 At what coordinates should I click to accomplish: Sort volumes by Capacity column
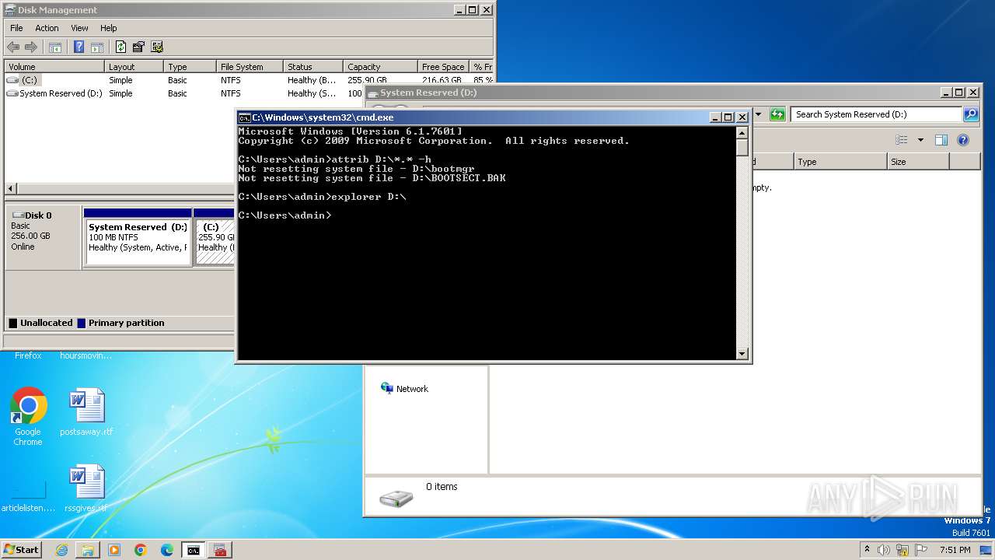[x=380, y=67]
